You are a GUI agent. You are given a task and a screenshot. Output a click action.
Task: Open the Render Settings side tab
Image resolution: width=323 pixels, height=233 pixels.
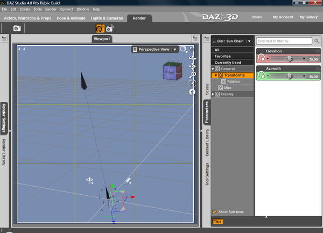pyautogui.click(x=4, y=118)
